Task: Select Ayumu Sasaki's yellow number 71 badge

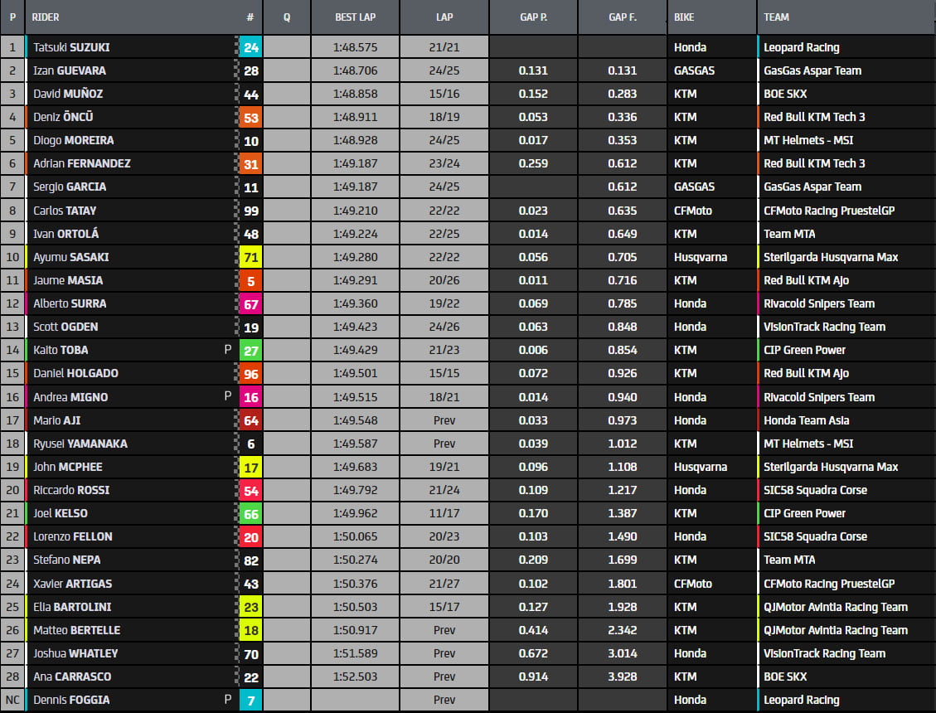Action: [x=250, y=257]
